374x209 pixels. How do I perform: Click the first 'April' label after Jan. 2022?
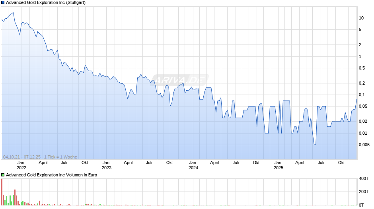pyautogui.click(x=43, y=163)
